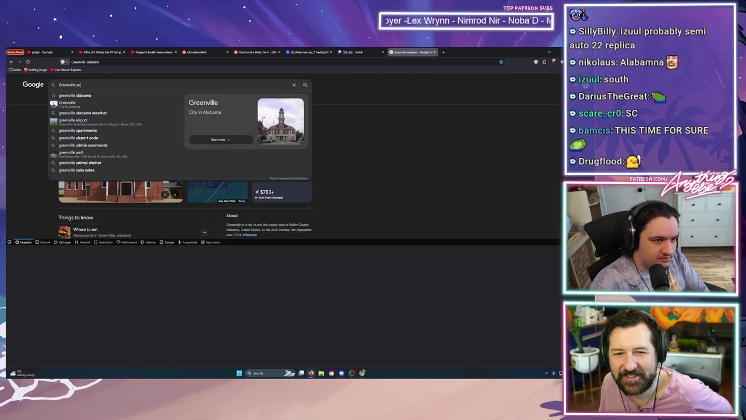Switch to the Network devtools tab
Image resolution: width=746 pixels, height=420 pixels.
click(x=83, y=242)
